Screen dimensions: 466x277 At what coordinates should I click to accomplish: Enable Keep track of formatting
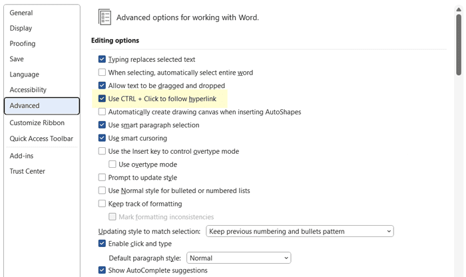coord(102,204)
